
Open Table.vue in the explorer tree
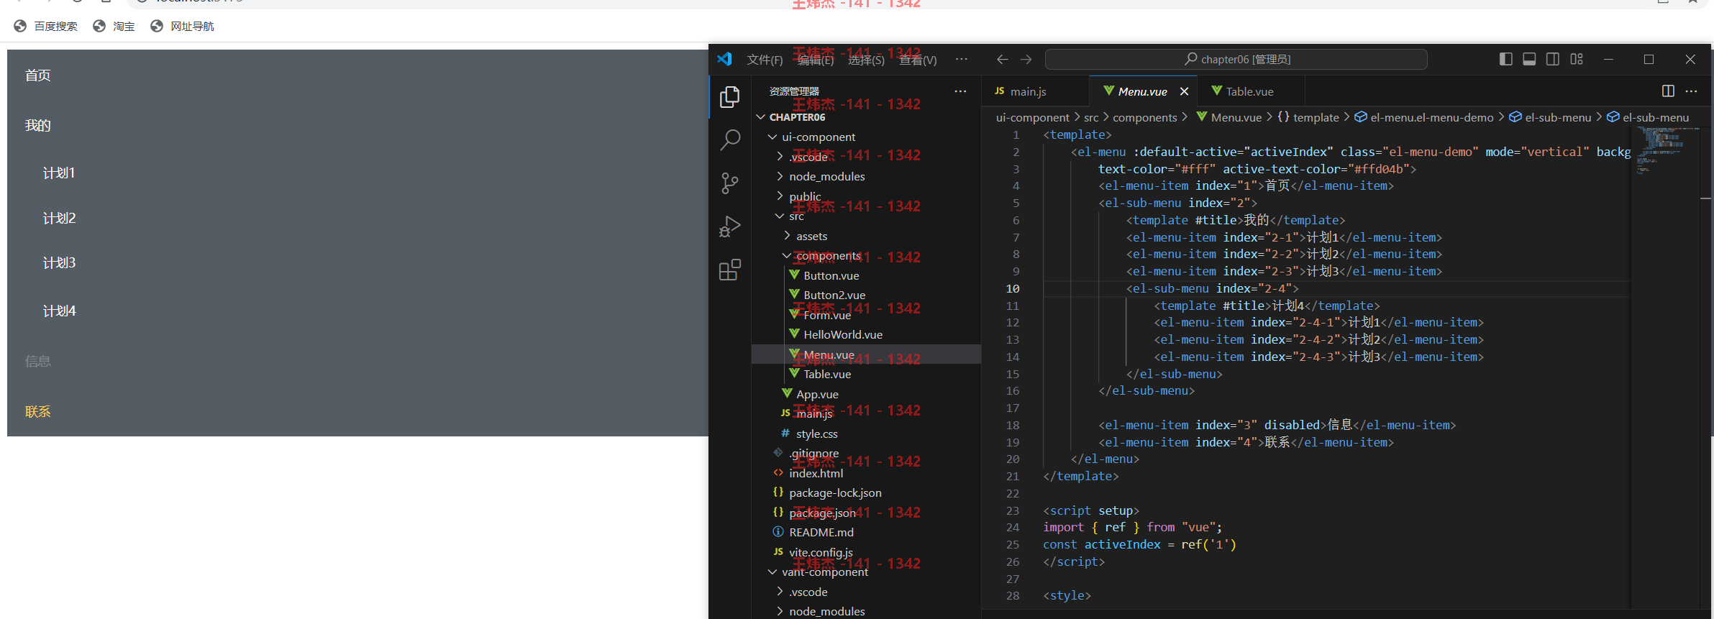(866, 374)
